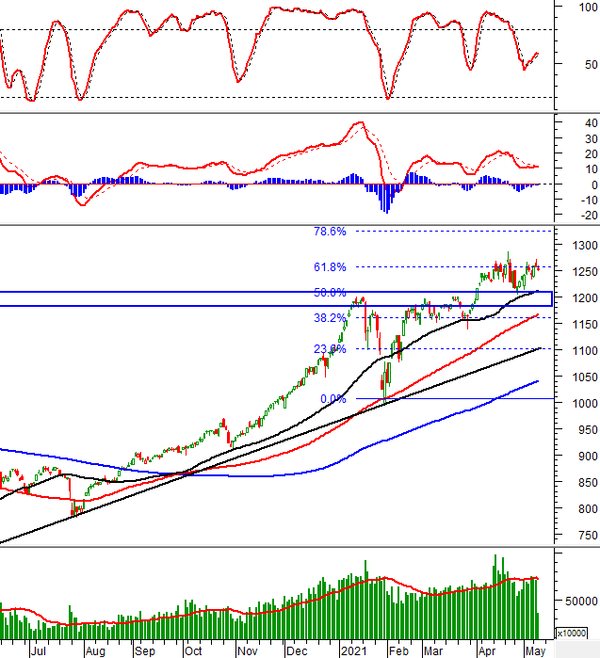
Task: Click the Nov month label on time axis
Action: click(x=247, y=651)
